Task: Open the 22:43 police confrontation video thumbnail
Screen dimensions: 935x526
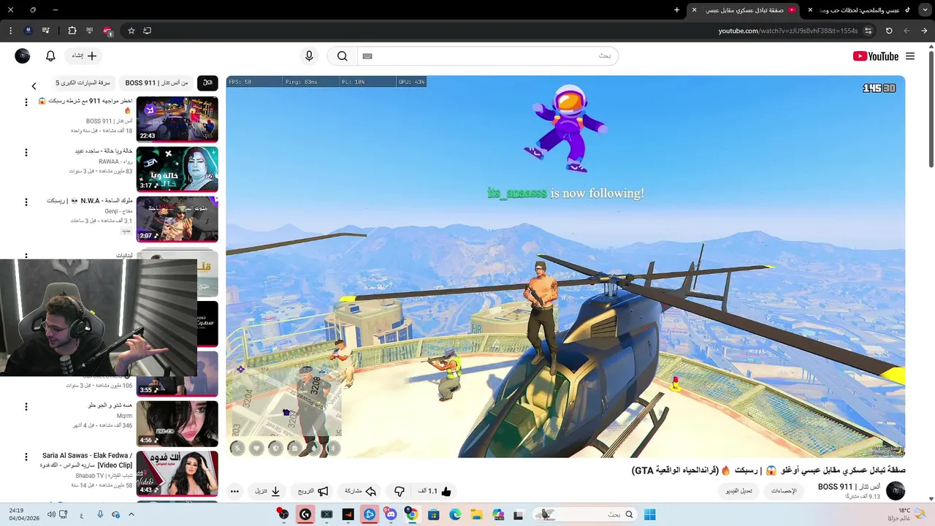Action: pos(177,119)
